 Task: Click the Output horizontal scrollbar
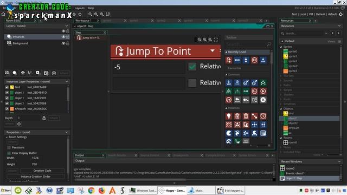(131, 179)
